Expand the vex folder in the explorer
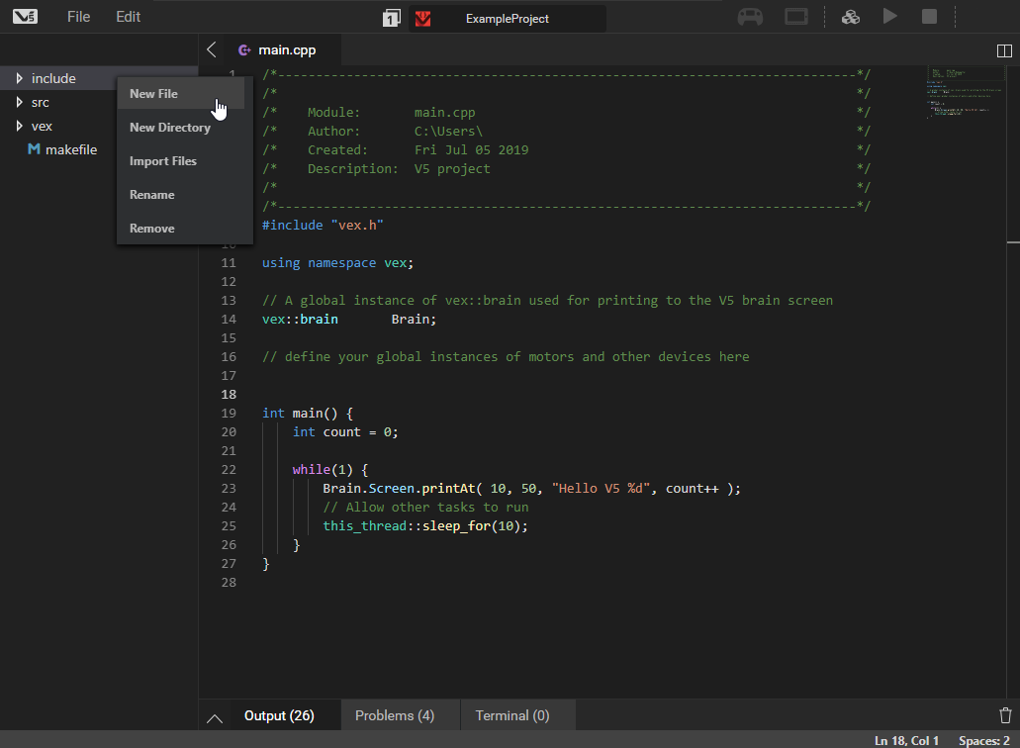The height and width of the screenshot is (748, 1020). click(x=17, y=126)
